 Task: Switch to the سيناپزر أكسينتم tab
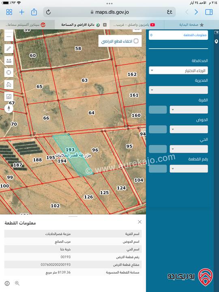[27, 25]
